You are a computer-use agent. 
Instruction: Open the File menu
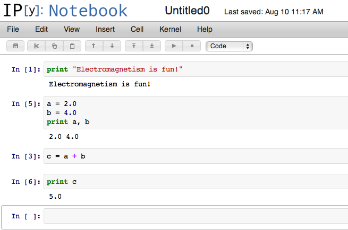point(13,29)
